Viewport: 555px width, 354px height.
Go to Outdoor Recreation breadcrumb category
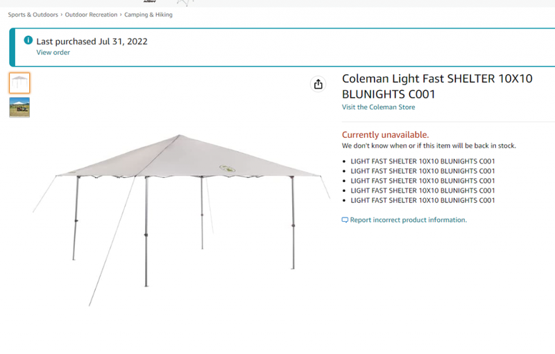[x=91, y=15]
